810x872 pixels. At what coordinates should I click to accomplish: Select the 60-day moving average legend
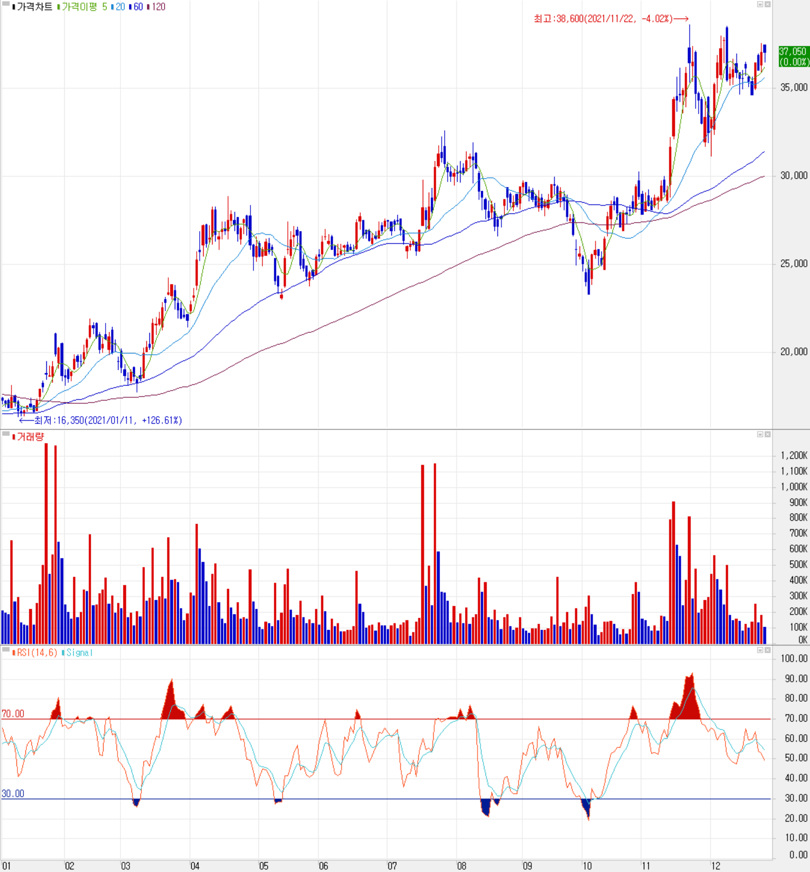136,7
